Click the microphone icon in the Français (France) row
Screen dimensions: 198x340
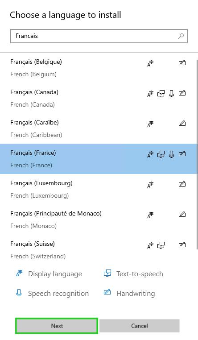coord(171,154)
